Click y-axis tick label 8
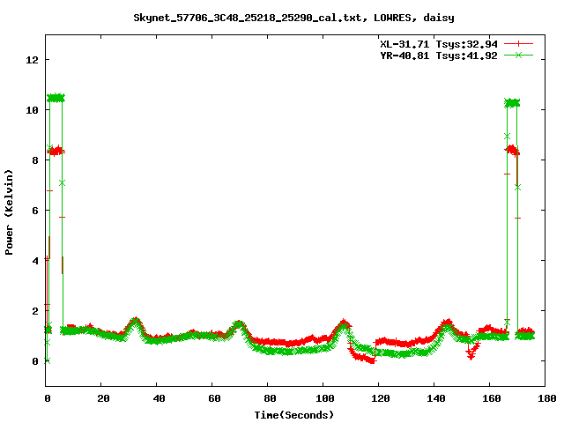The height and width of the screenshot is (423, 564). click(35, 160)
